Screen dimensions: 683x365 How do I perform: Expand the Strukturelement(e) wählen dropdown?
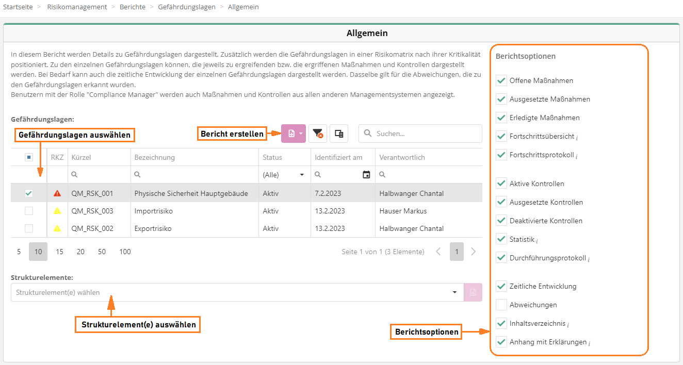tap(454, 292)
